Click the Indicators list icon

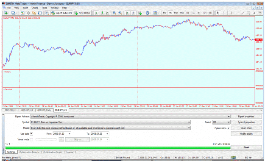click(x=140, y=13)
